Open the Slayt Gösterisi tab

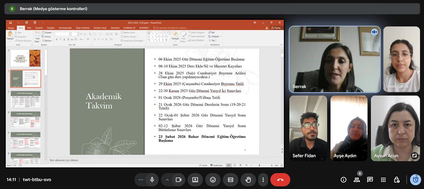82,28
